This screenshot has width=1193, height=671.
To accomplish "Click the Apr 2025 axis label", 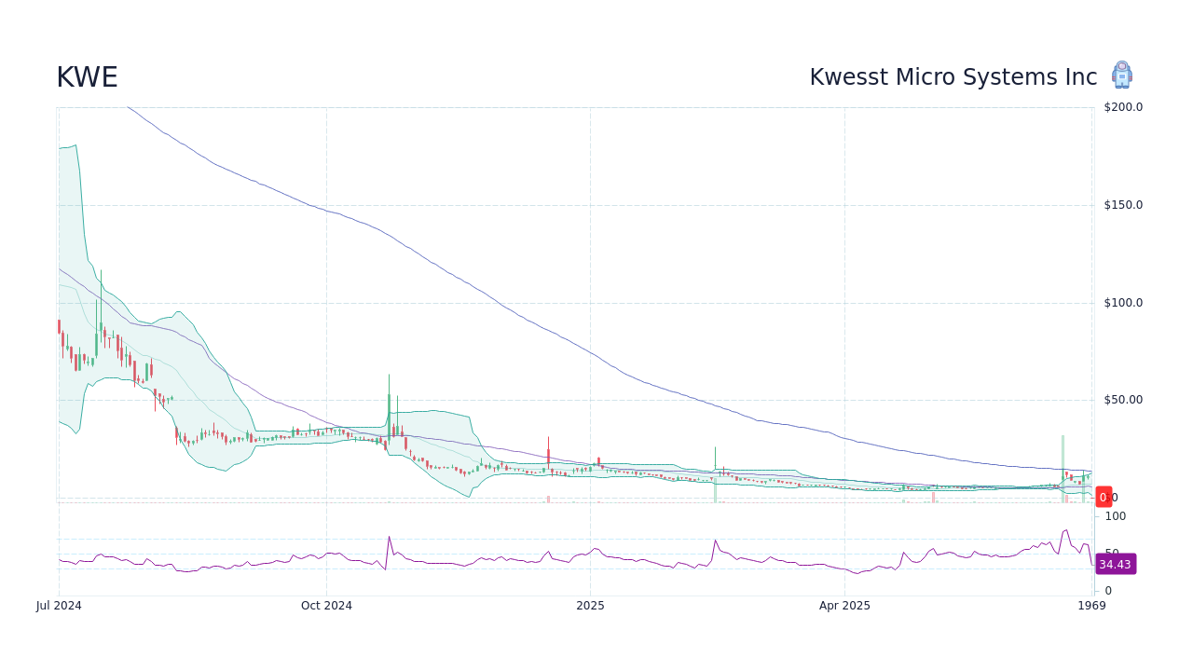I will coord(844,605).
